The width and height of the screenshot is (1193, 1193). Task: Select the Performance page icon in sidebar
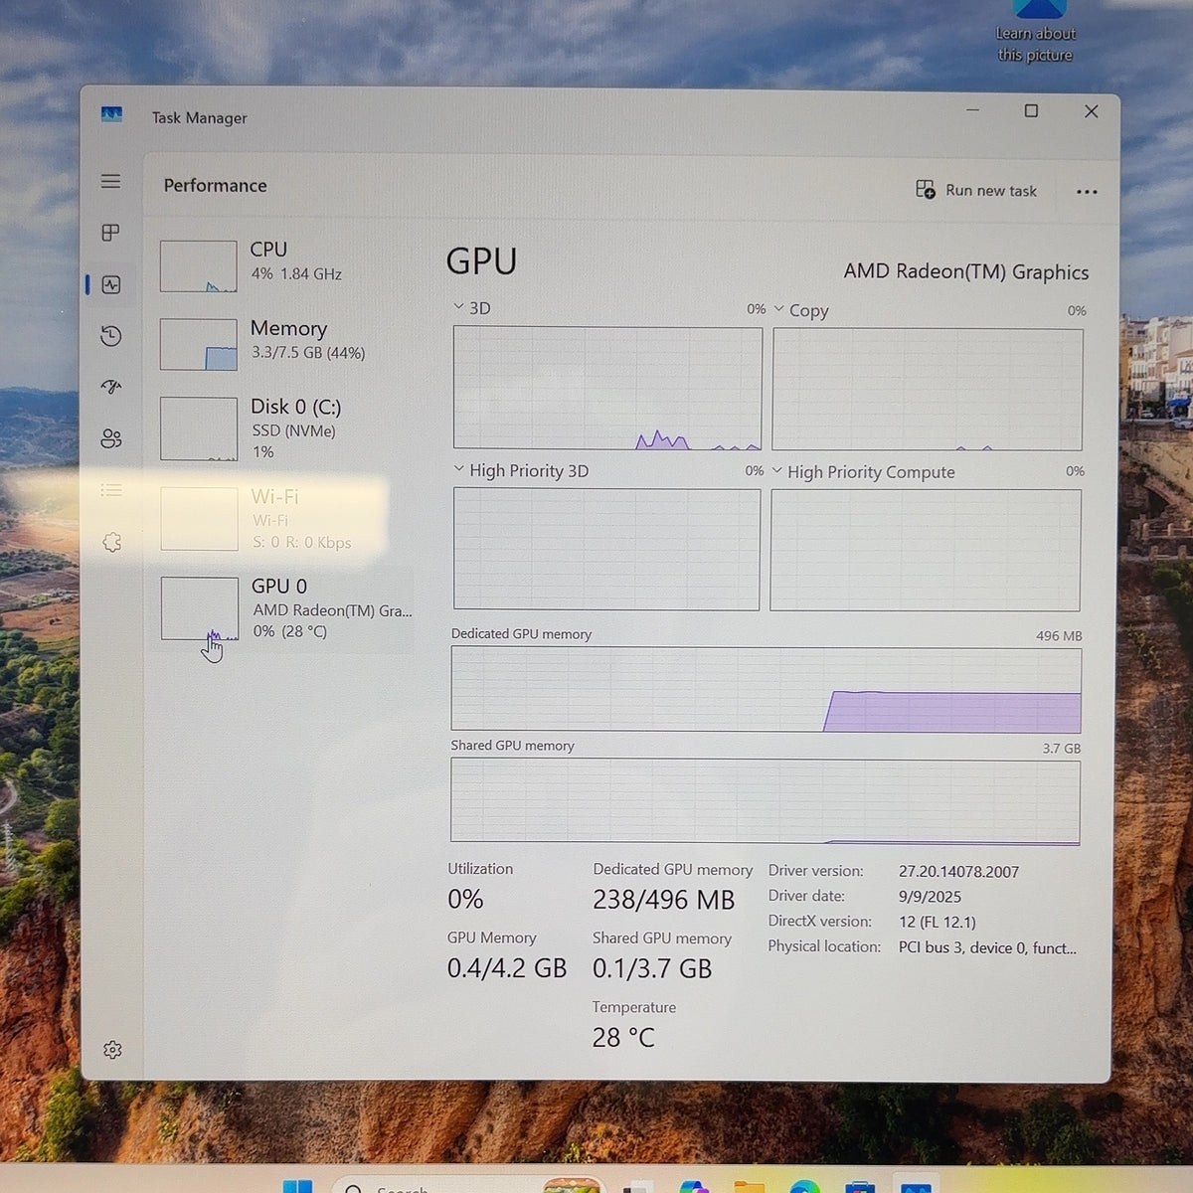click(111, 284)
